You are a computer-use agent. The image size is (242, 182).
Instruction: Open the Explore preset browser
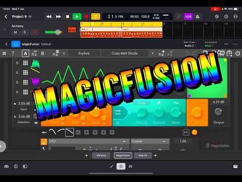click(84, 54)
